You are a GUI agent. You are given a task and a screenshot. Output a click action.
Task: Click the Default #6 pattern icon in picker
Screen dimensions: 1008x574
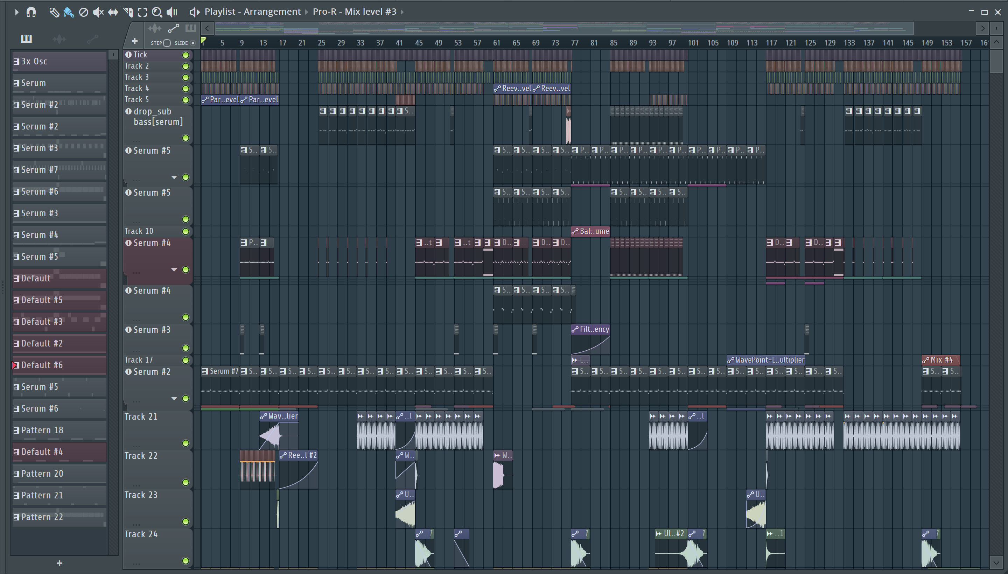pos(16,365)
